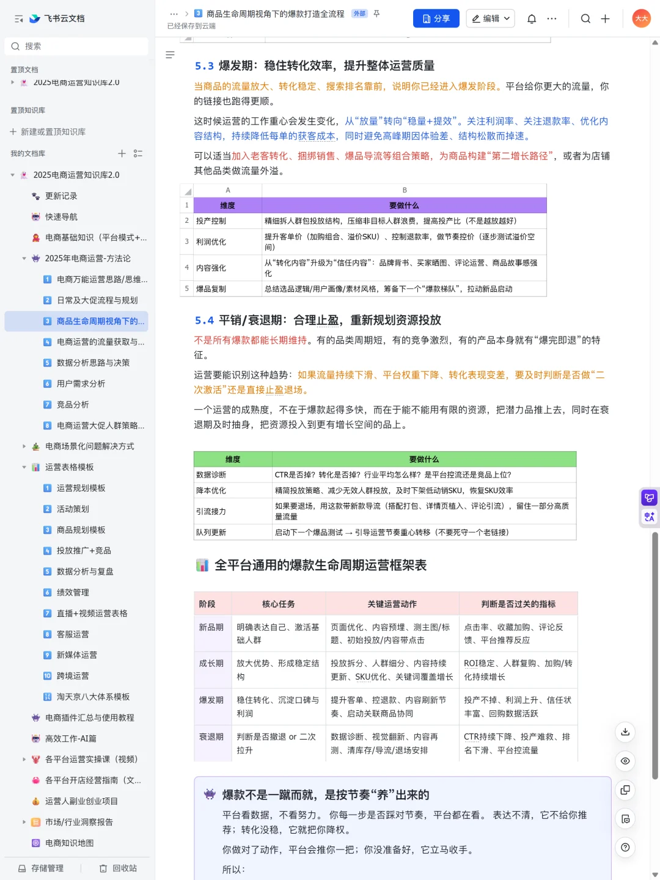Click the vertical scrollbar thumb

(655, 655)
